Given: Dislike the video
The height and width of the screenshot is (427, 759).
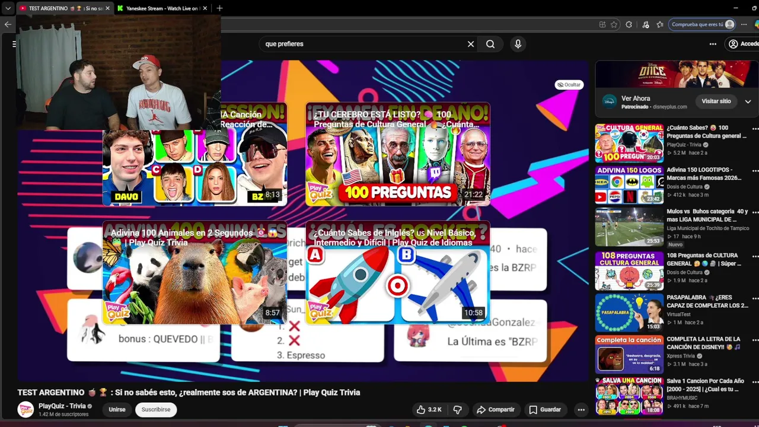Looking at the screenshot, I should (457, 409).
